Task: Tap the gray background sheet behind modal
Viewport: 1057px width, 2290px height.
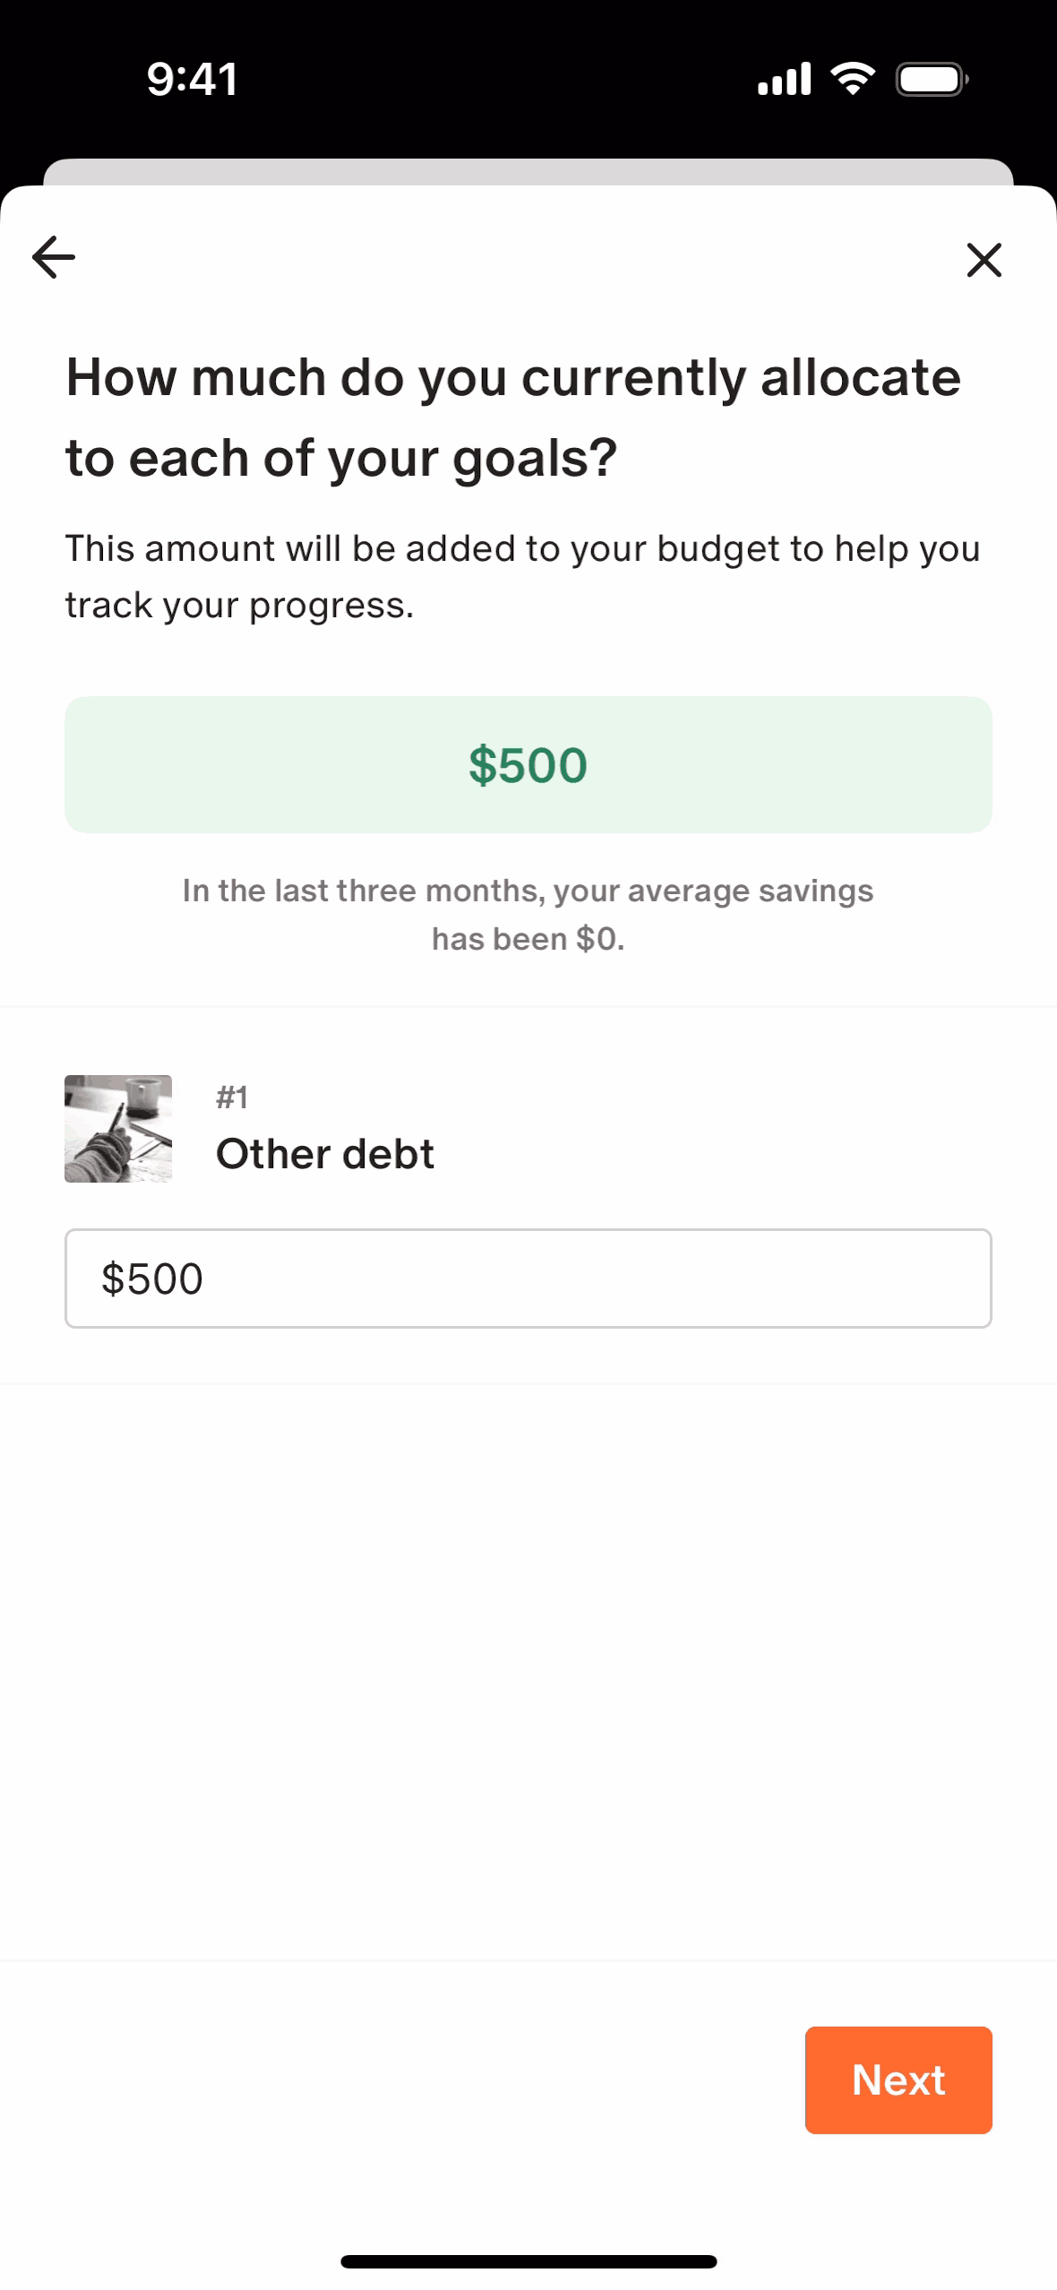Action: 528,171
